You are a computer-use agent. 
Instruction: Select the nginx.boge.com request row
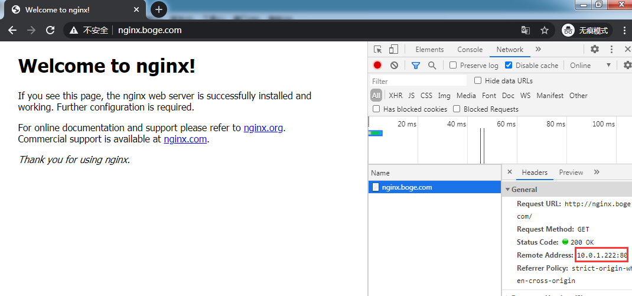435,187
